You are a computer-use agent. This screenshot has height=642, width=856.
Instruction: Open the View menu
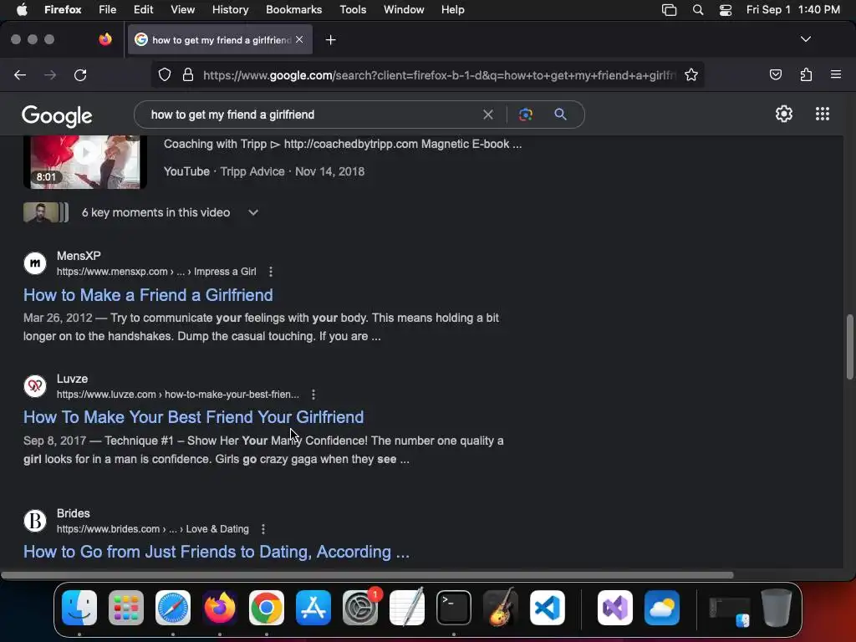tap(182, 10)
